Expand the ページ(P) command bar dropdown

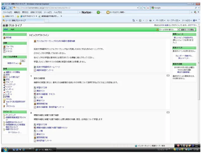161,20
